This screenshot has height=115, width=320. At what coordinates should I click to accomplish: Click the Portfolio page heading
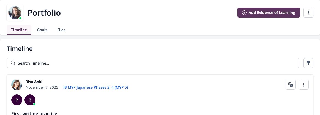(x=44, y=13)
